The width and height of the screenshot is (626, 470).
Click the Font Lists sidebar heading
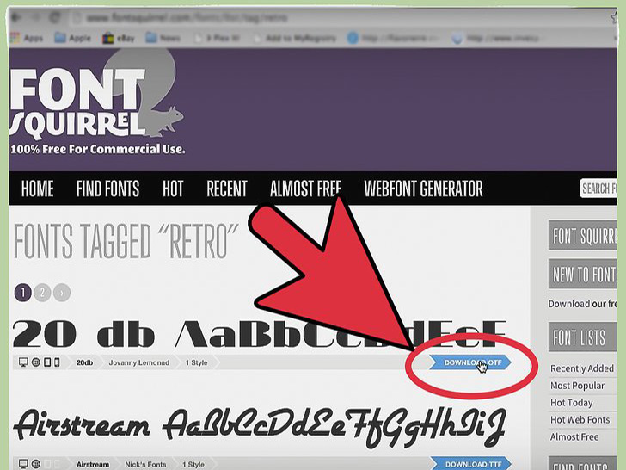coord(583,337)
